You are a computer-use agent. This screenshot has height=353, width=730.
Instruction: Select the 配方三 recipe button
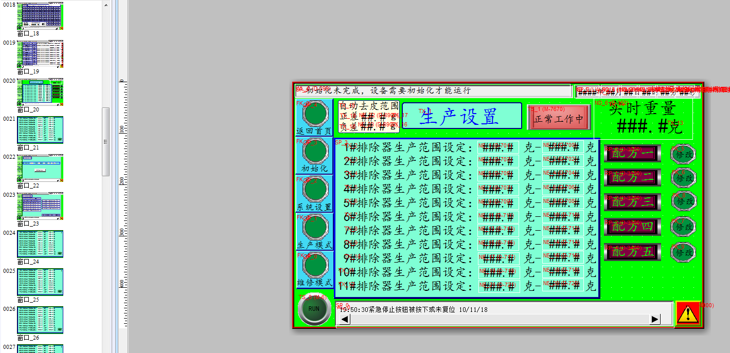[x=632, y=202]
